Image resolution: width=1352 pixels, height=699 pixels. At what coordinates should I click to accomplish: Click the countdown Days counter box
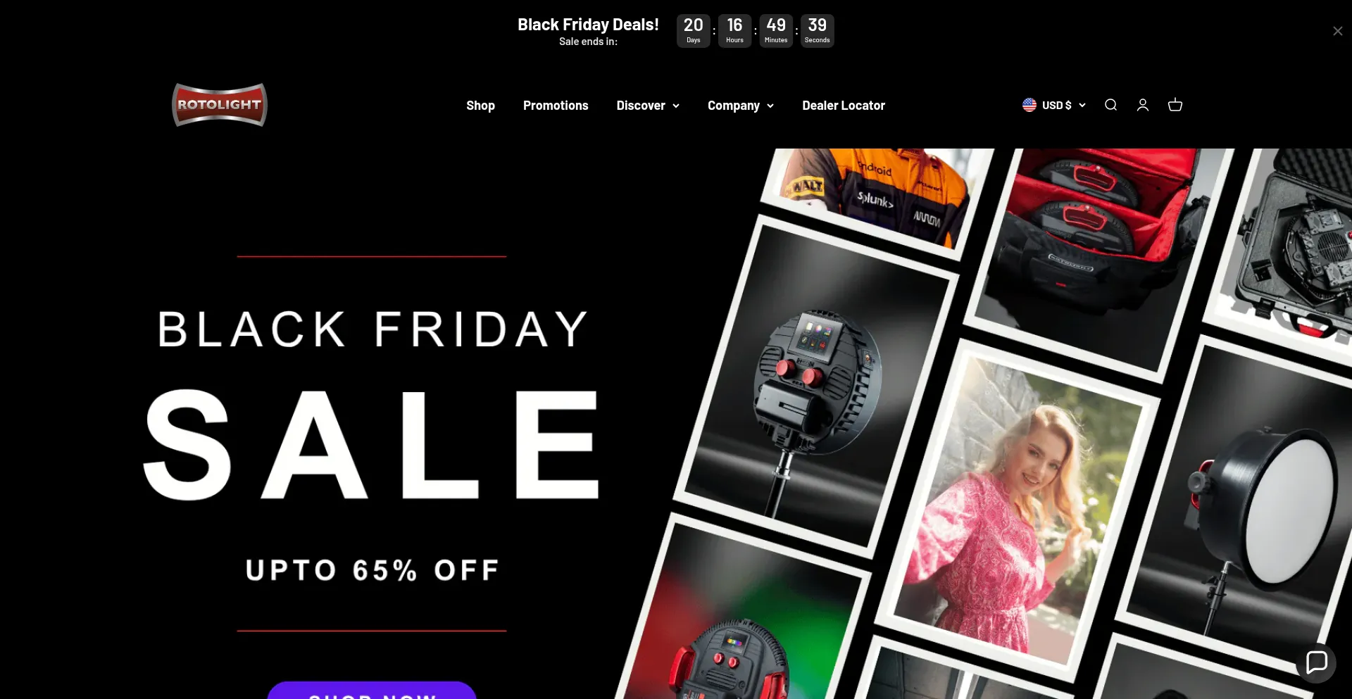coord(694,31)
